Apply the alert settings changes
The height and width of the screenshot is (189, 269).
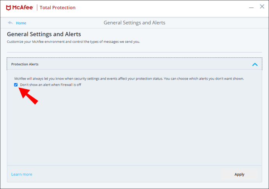click(x=239, y=175)
